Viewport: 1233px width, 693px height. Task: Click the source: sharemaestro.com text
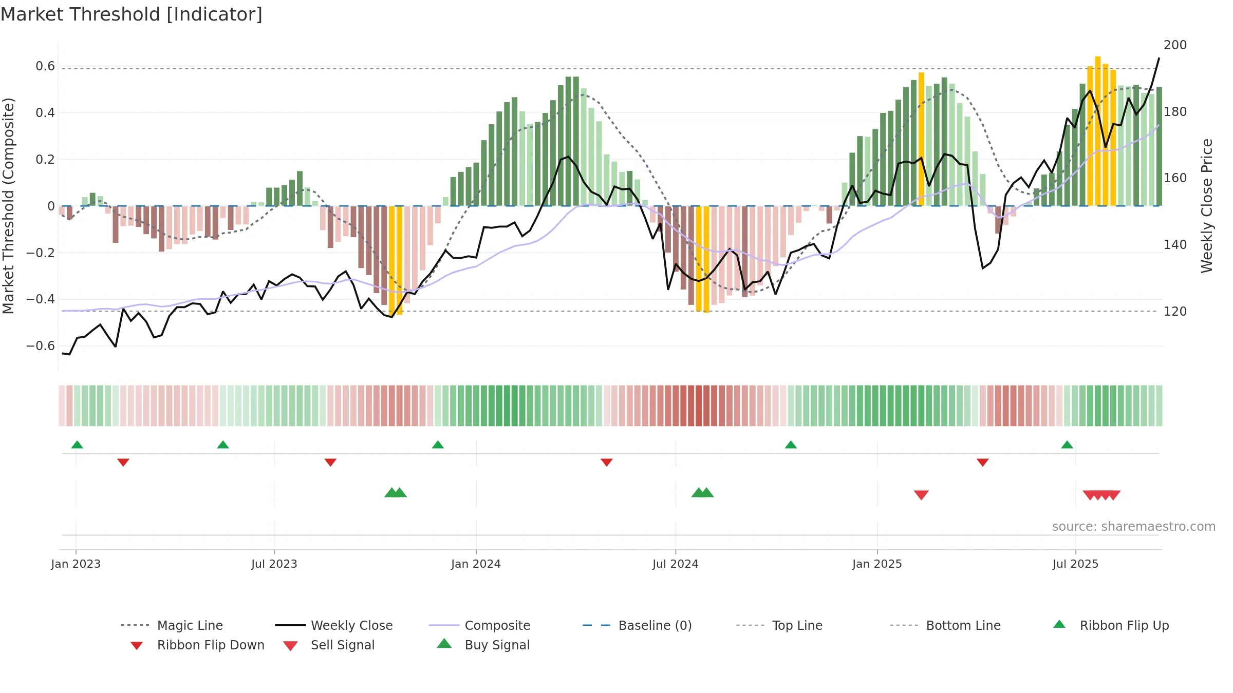click(x=1134, y=527)
